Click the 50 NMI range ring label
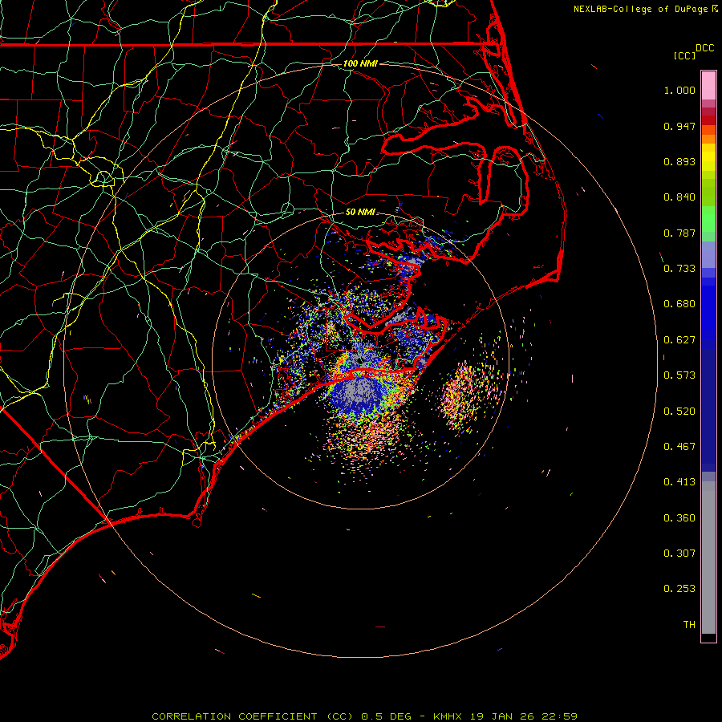This screenshot has width=722, height=722. pyautogui.click(x=360, y=212)
